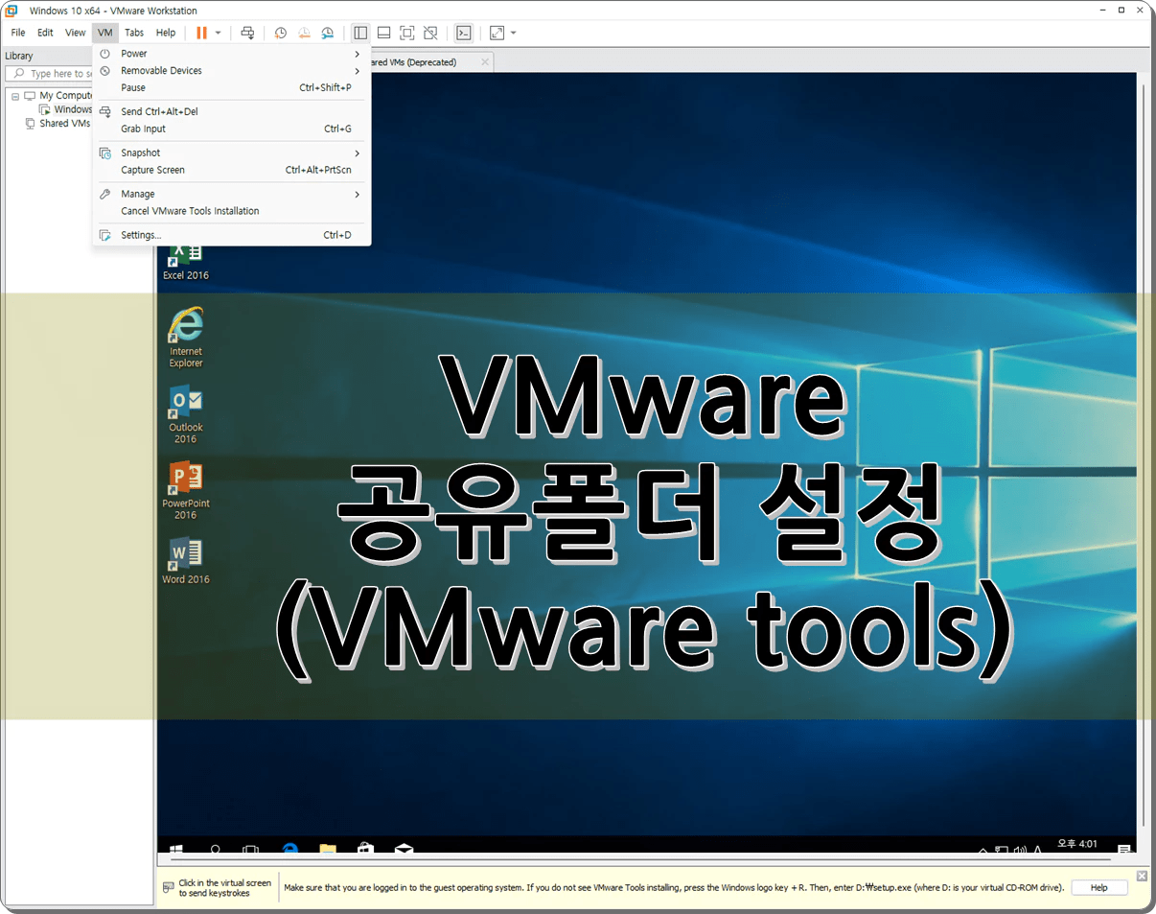The height and width of the screenshot is (914, 1156).
Task: Click the VMware app icon in the title bar
Action: point(12,11)
